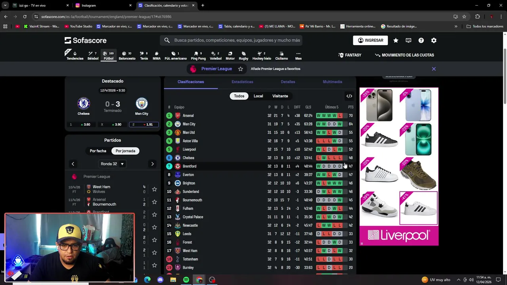Switch to the Detalles tab
The width and height of the screenshot is (507, 285).
[x=288, y=82]
